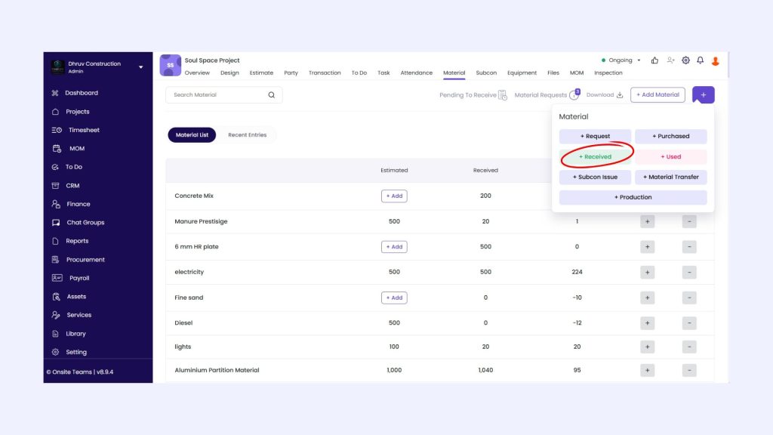Viewport: 773px width, 435px height.
Task: Open project settings gear icon
Action: [685, 60]
